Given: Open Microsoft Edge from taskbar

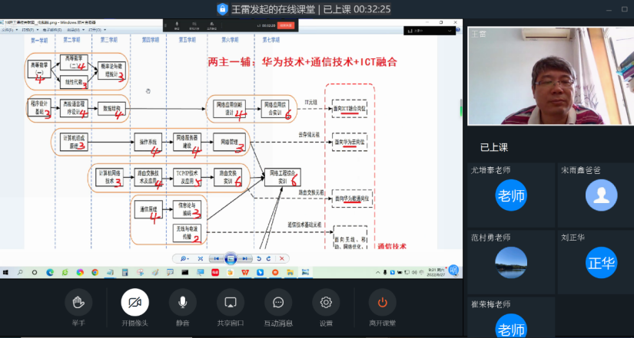Looking at the screenshot, I should pos(50,272).
